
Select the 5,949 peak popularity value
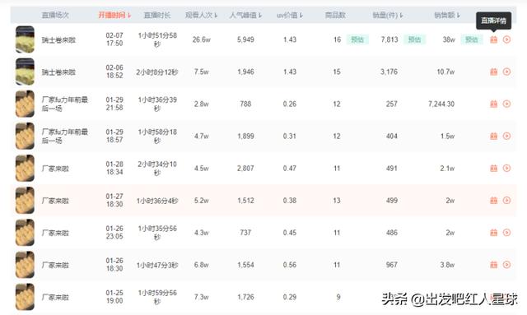245,39
